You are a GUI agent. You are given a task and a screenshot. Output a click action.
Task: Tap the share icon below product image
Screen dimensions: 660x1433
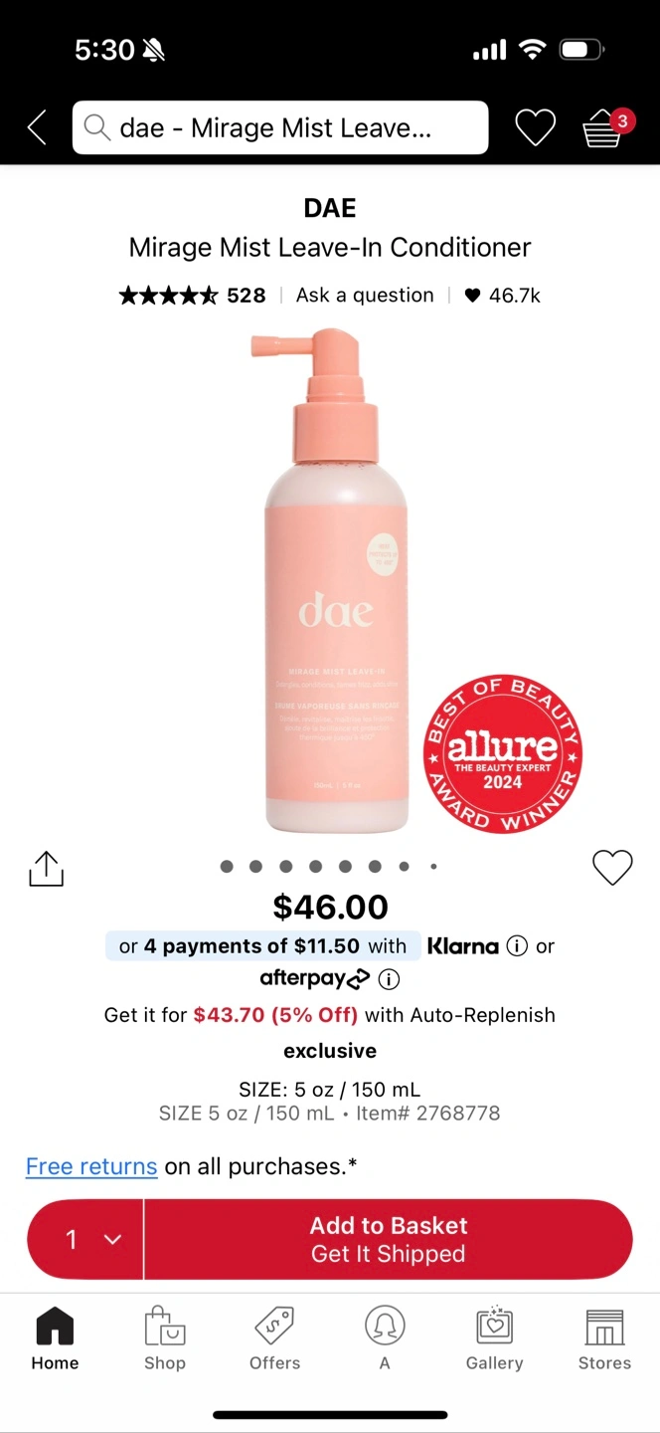point(46,869)
